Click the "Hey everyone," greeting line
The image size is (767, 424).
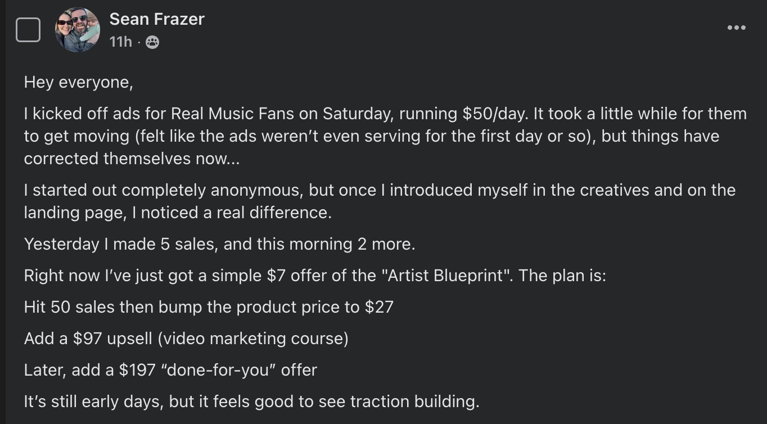(79, 83)
